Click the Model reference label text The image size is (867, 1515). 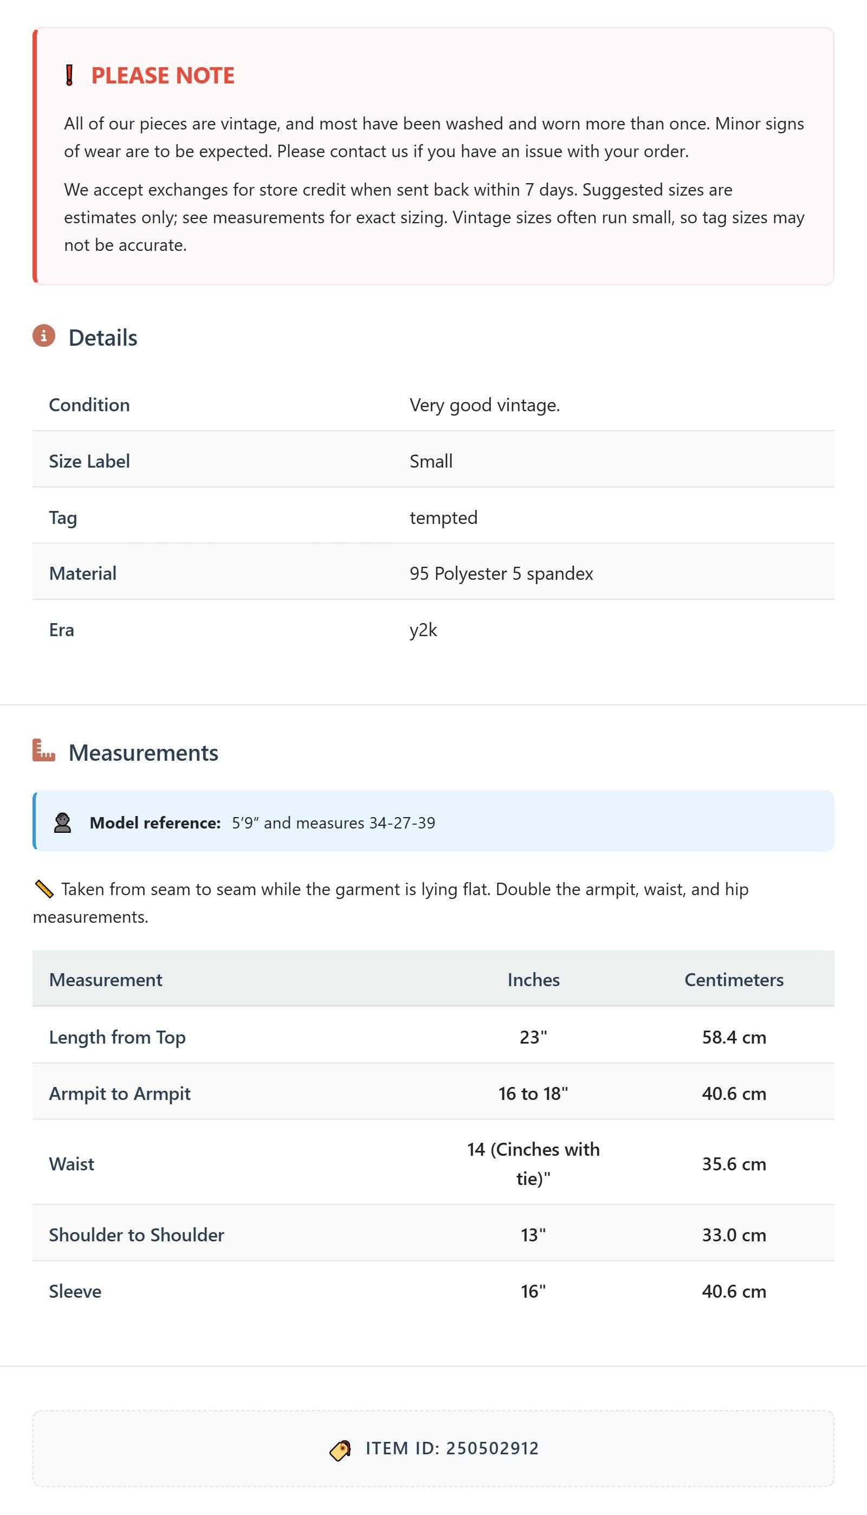click(156, 823)
